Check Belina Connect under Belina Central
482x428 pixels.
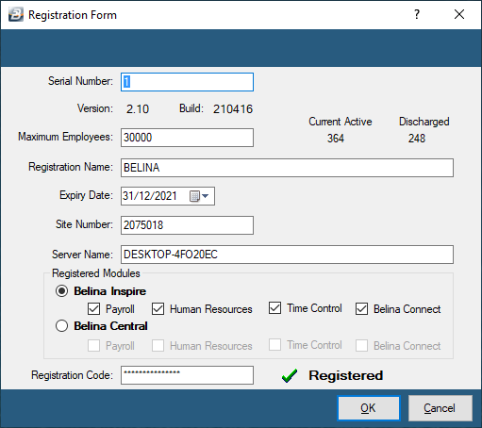(361, 345)
